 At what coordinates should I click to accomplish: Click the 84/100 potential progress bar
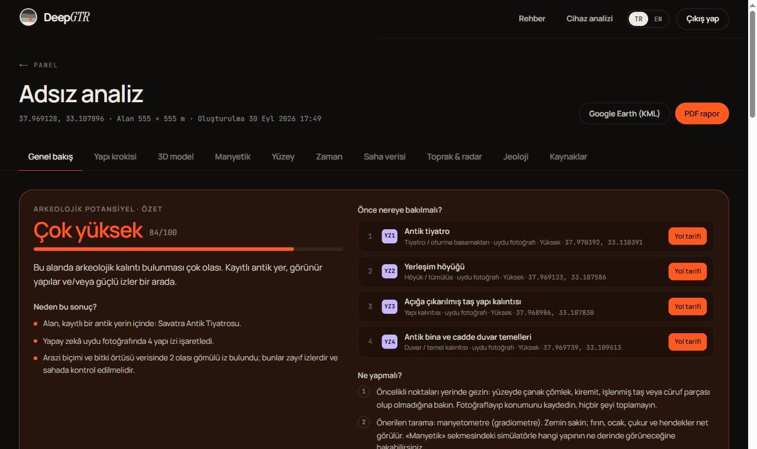[189, 249]
